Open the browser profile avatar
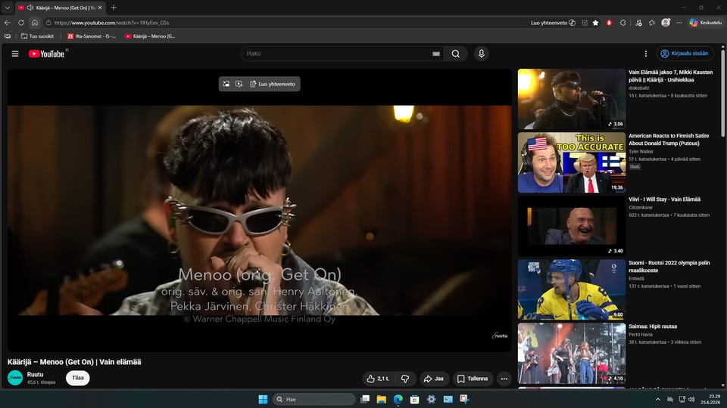Image resolution: width=727 pixels, height=408 pixels. [666, 22]
